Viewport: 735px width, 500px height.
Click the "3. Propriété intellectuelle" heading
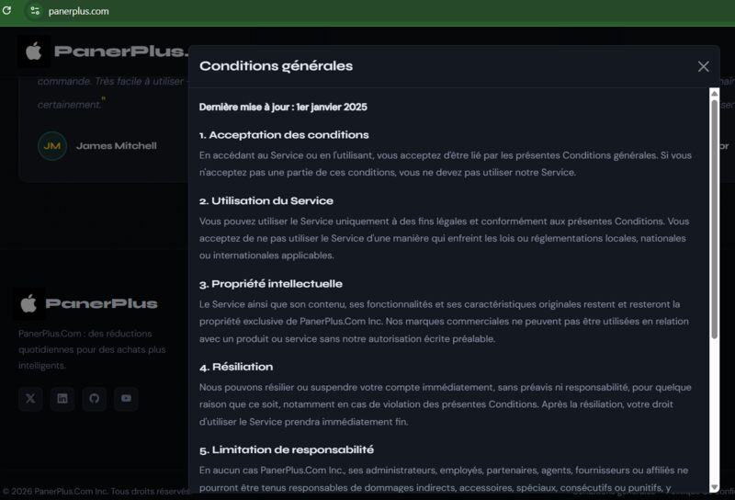271,284
